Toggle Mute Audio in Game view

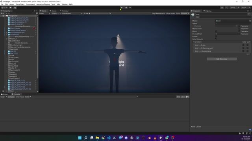pyautogui.click(x=170, y=13)
